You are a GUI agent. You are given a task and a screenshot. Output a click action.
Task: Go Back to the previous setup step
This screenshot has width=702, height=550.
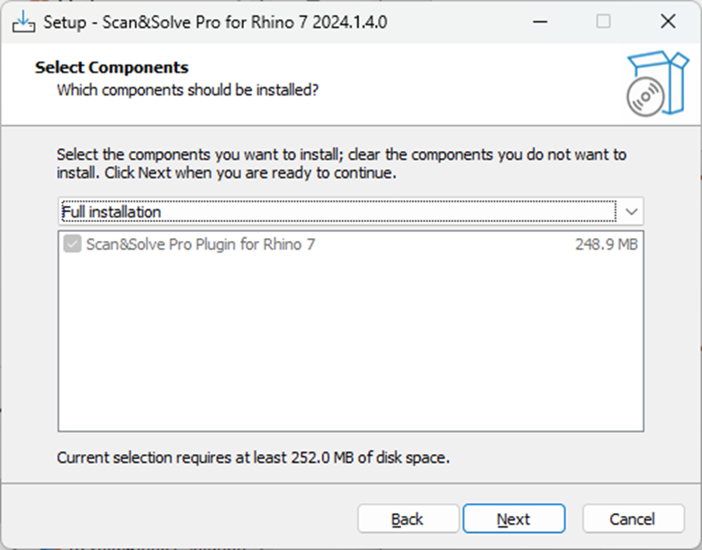[408, 519]
